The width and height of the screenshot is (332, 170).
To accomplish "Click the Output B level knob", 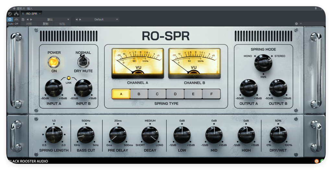I will [278, 88].
